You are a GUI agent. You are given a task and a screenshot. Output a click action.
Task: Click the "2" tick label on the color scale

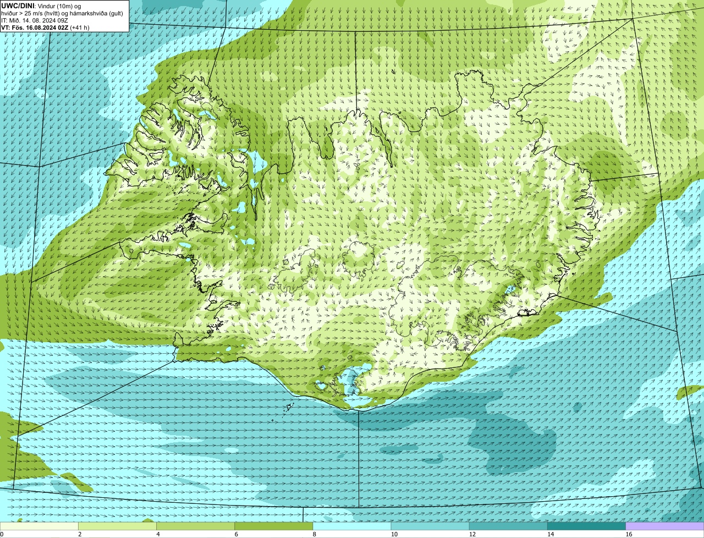pos(80,534)
